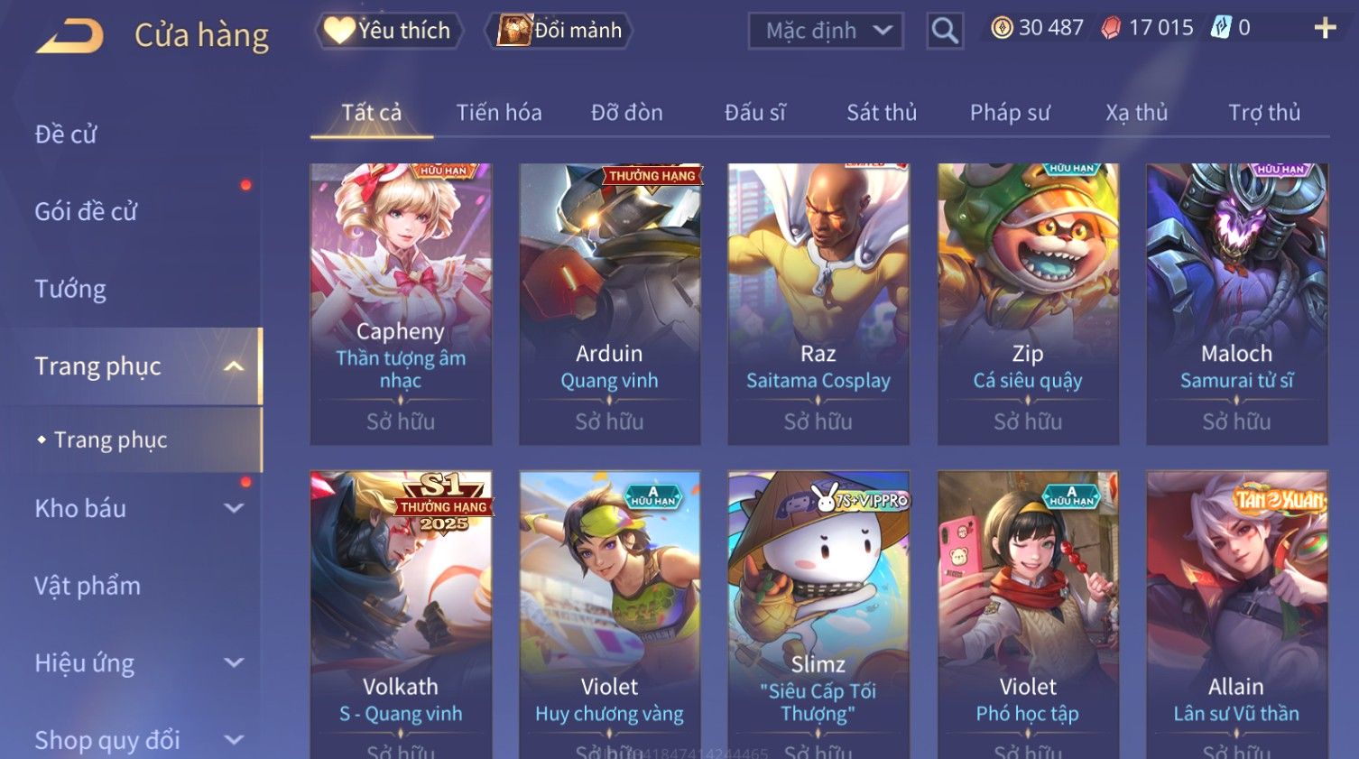Open the search magnifier icon
The height and width of the screenshot is (759, 1359).
[945, 32]
